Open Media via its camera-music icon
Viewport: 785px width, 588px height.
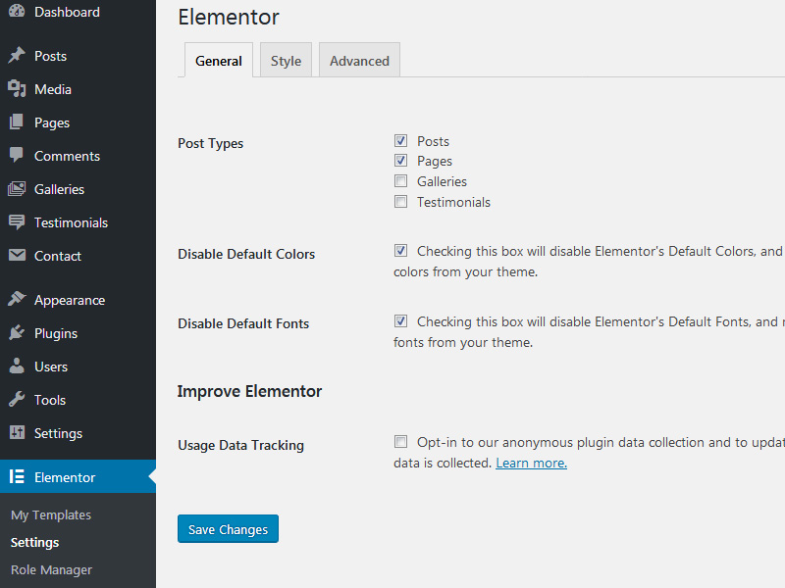(x=17, y=89)
